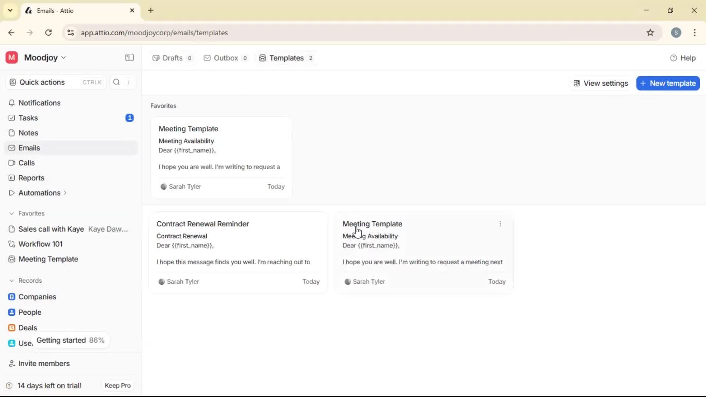Expand the Automations section

65,193
